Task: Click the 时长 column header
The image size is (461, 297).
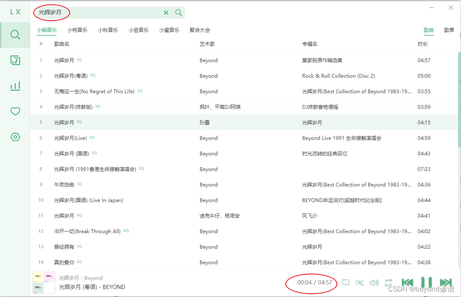Action: point(423,44)
